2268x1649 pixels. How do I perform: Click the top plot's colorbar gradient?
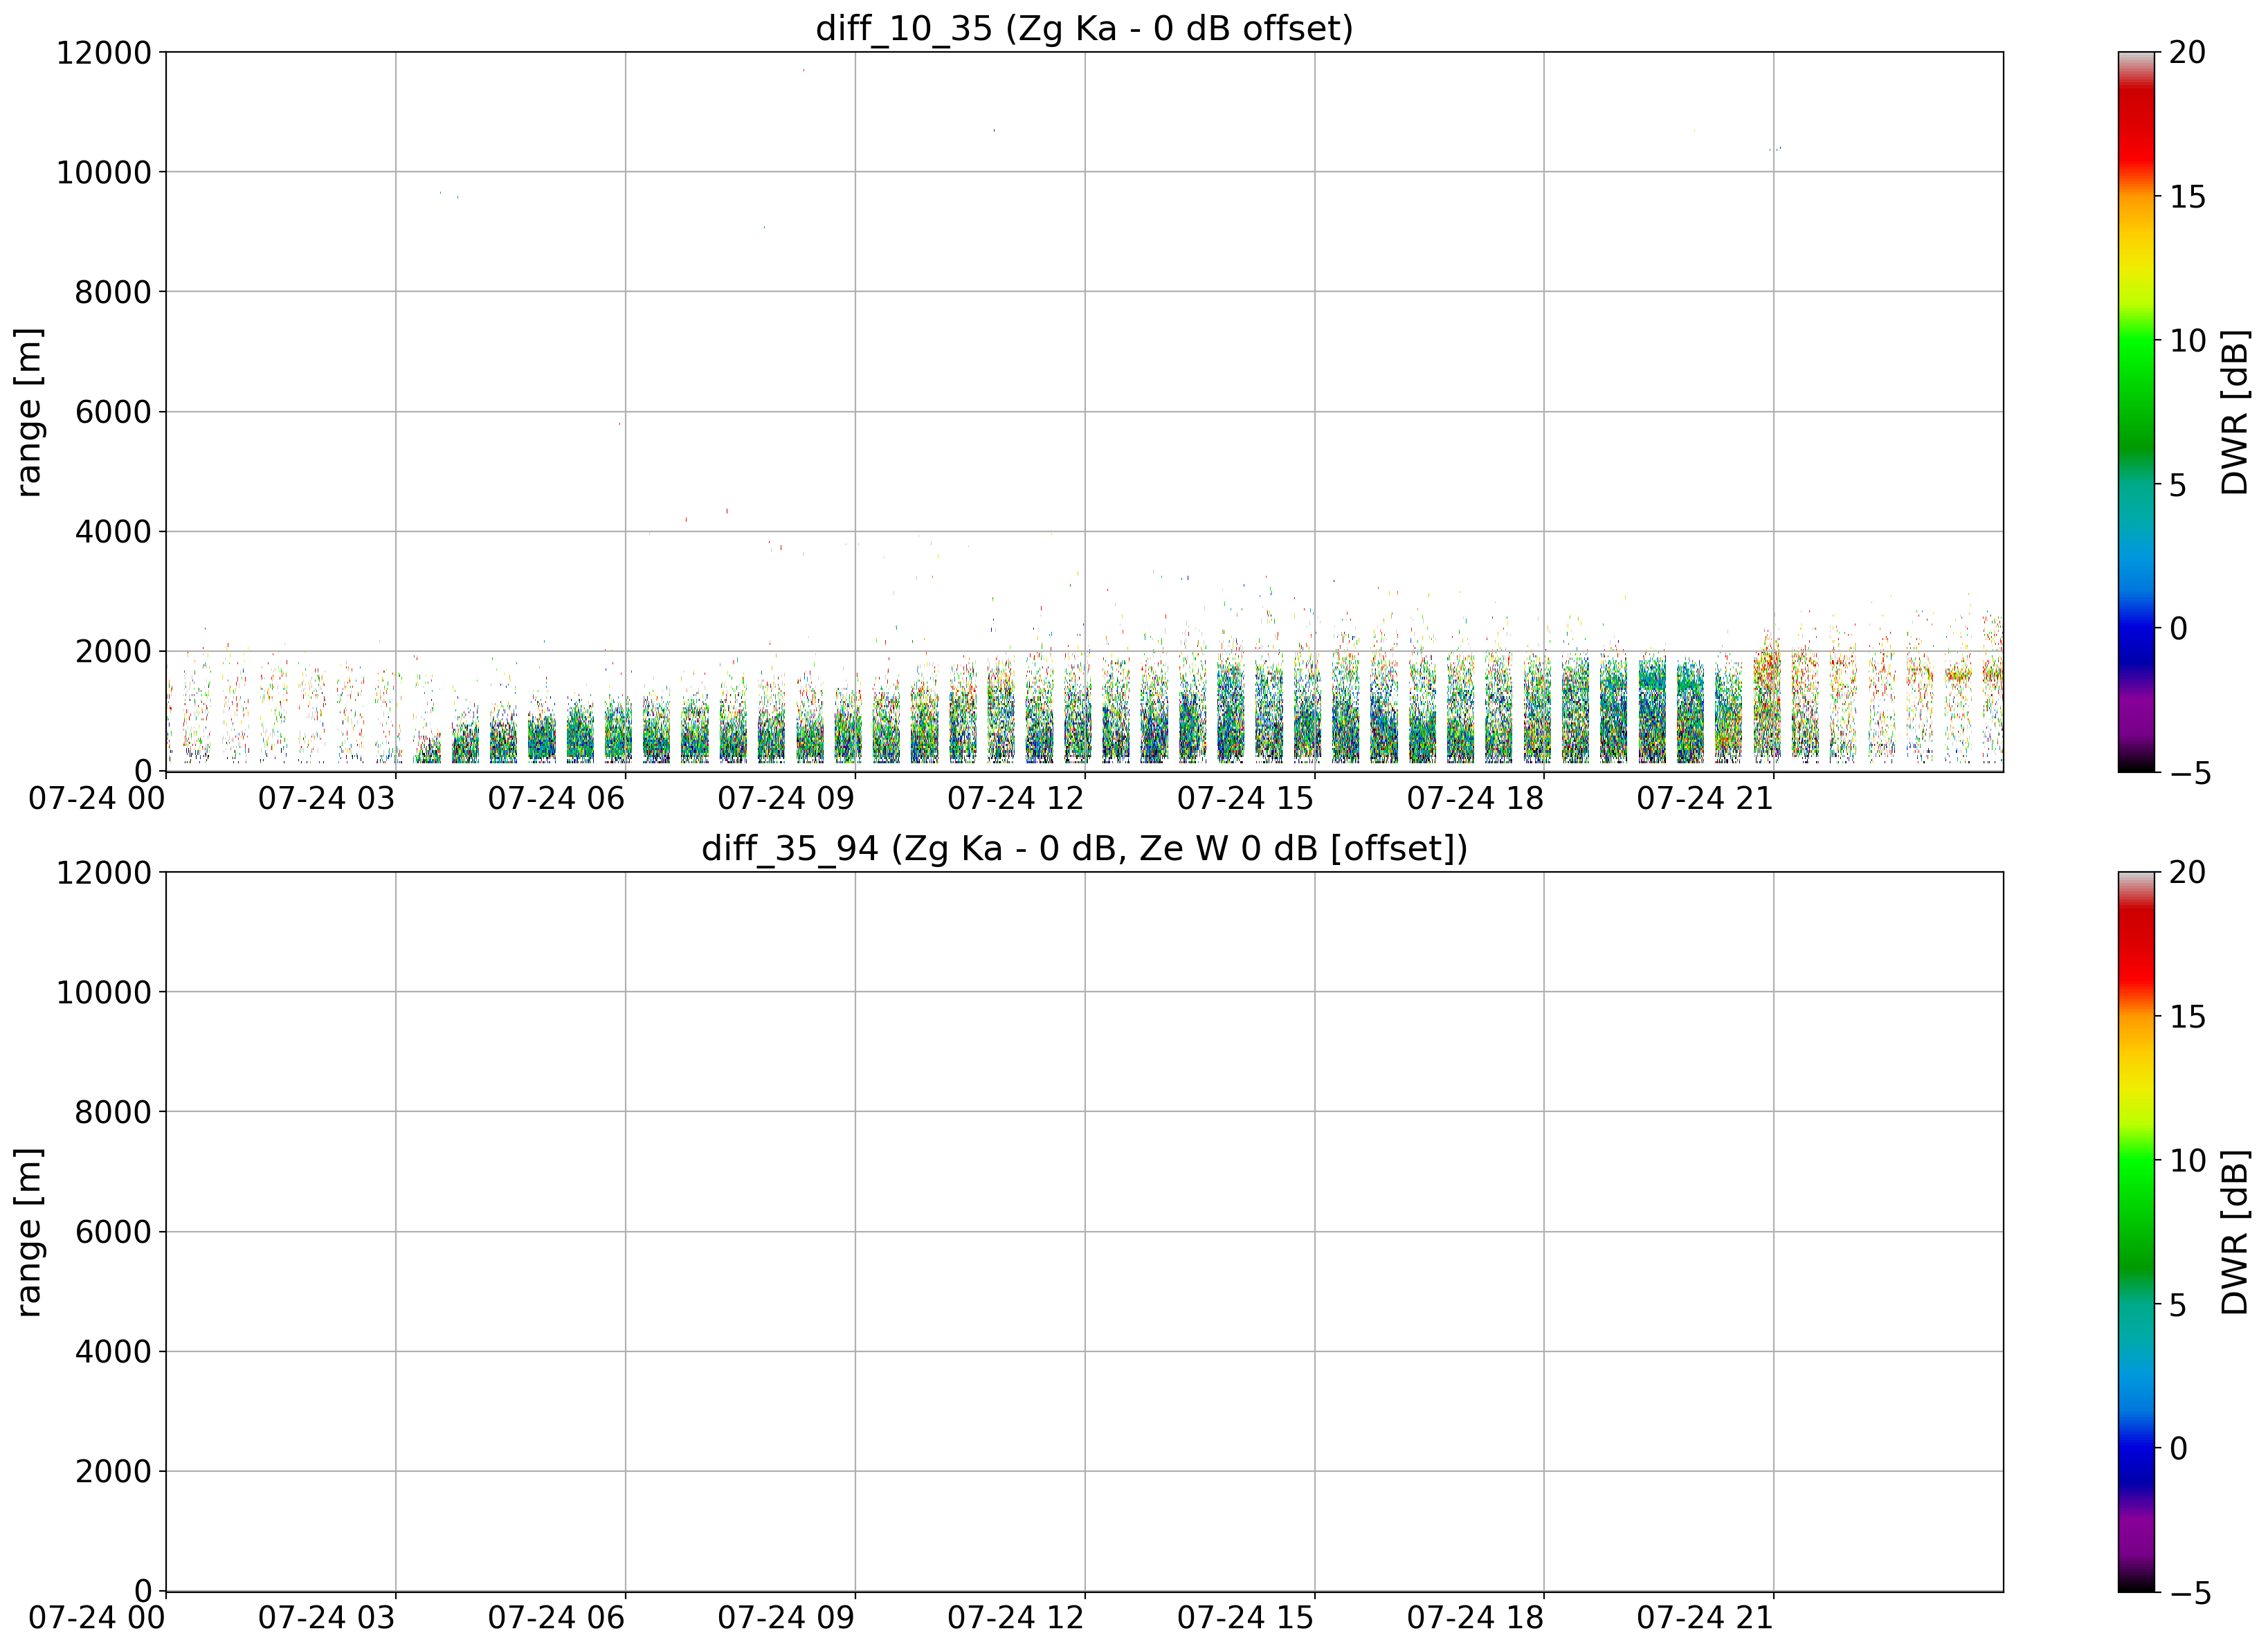[2136, 412]
